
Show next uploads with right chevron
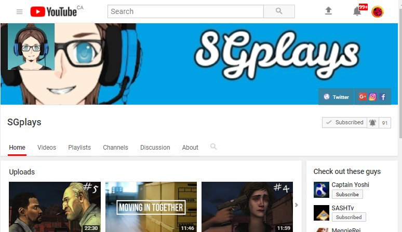click(x=297, y=205)
